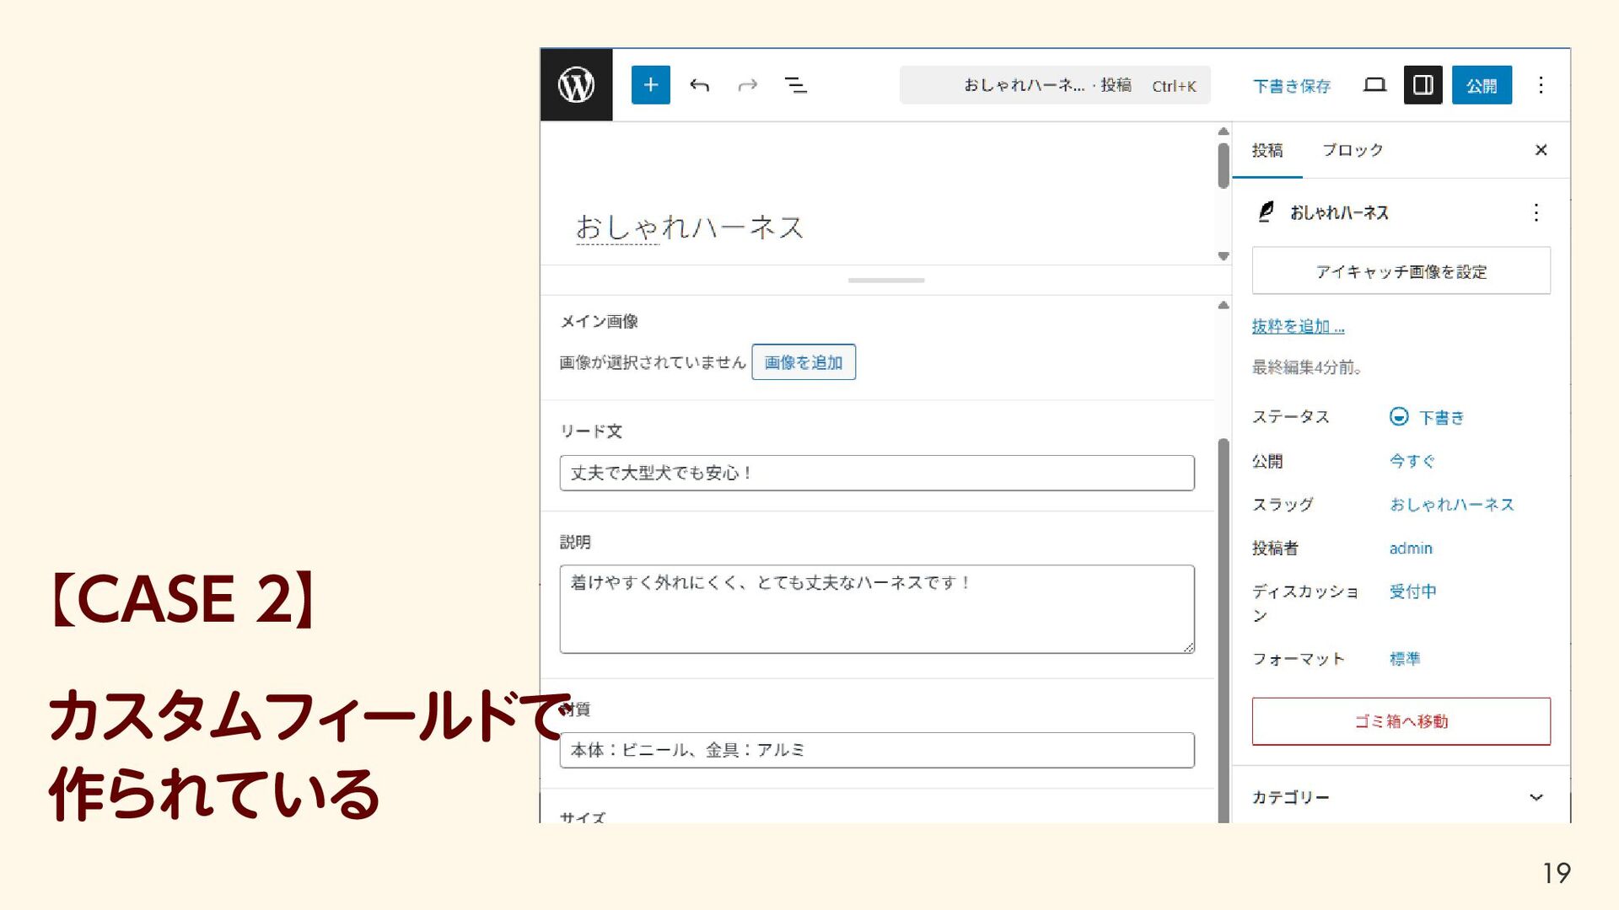The height and width of the screenshot is (910, 1619).
Task: Click the preview laptop icon
Action: point(1374,85)
